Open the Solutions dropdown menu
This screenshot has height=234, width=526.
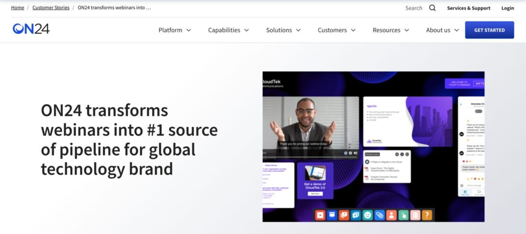coord(283,30)
